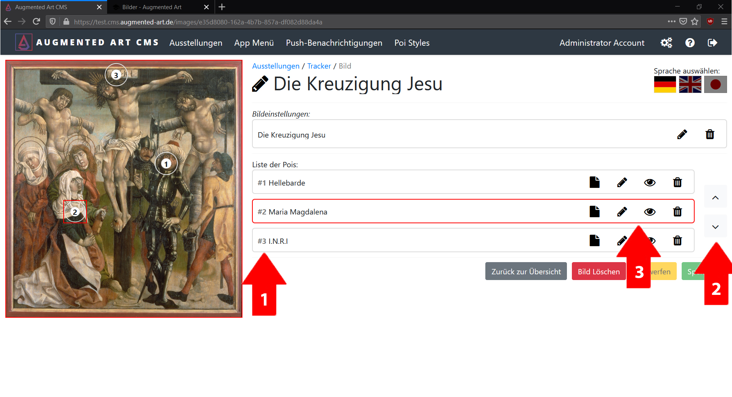Delete the I.N.R.I POI
Screen dimensions: 732x397
[x=677, y=240]
